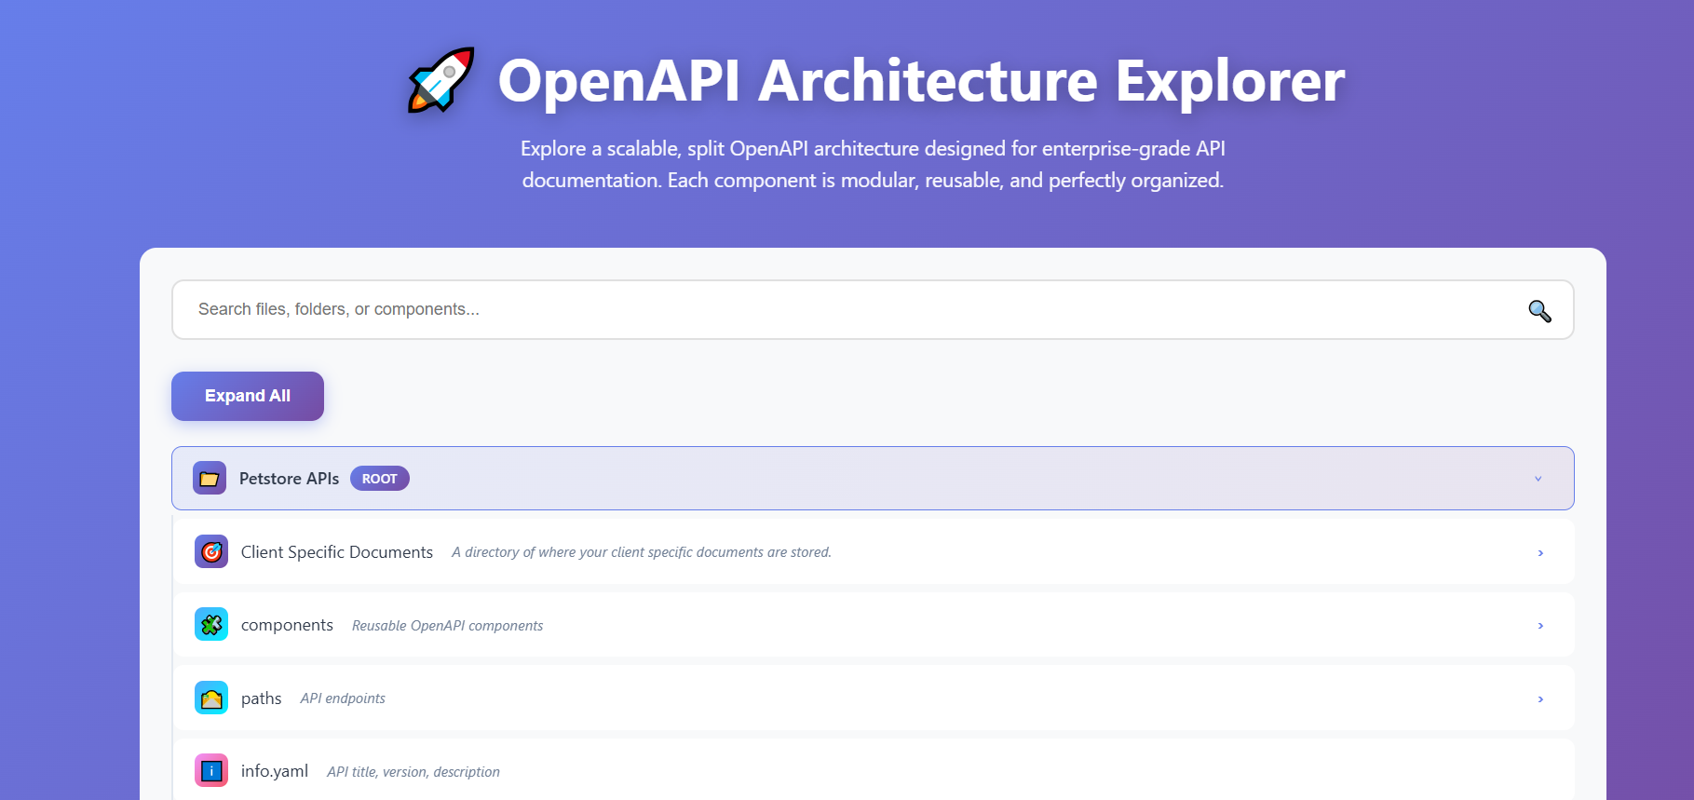This screenshot has width=1694, height=800.
Task: Expand Client Specific Documents using its chevron
Action: pos(1540,553)
